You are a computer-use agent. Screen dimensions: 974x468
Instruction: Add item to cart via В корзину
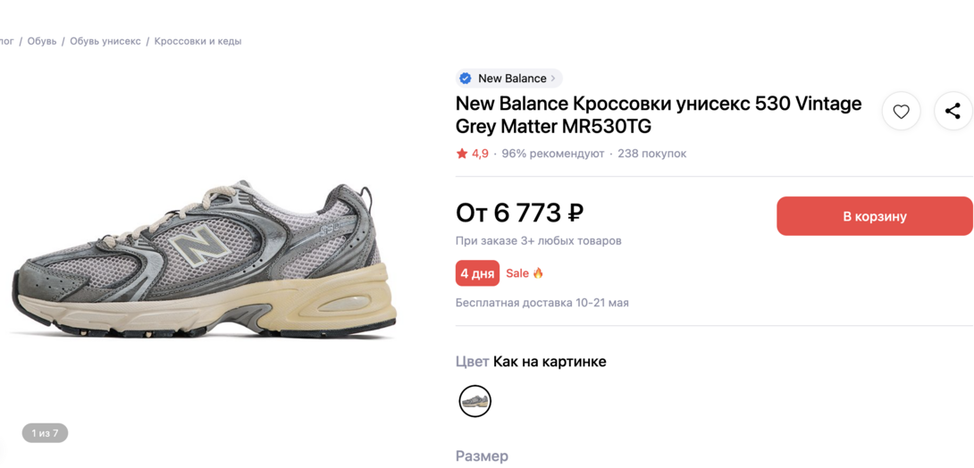[874, 216]
